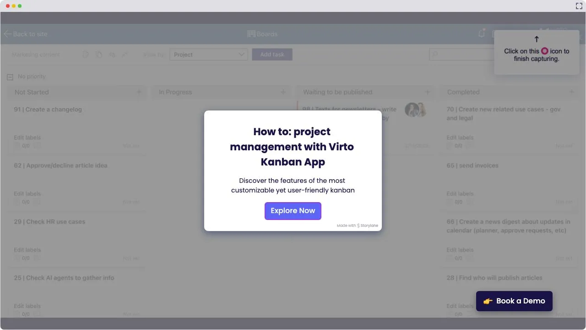586x330 pixels.
Task: Open card 66 Create a news digest
Action: [x=509, y=226]
